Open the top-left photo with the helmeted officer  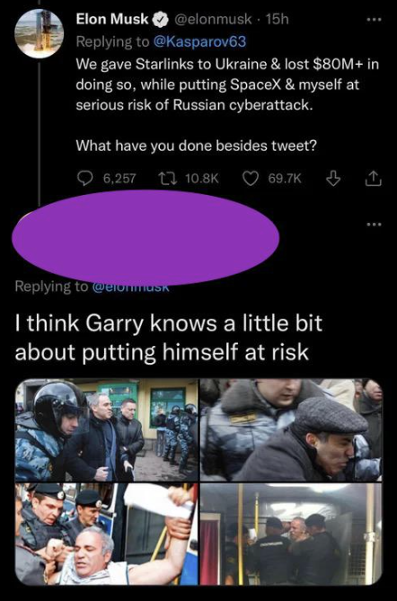[x=107, y=429]
